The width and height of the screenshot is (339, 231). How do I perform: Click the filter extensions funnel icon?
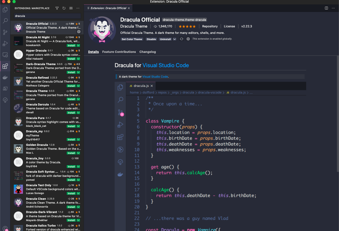click(57, 8)
